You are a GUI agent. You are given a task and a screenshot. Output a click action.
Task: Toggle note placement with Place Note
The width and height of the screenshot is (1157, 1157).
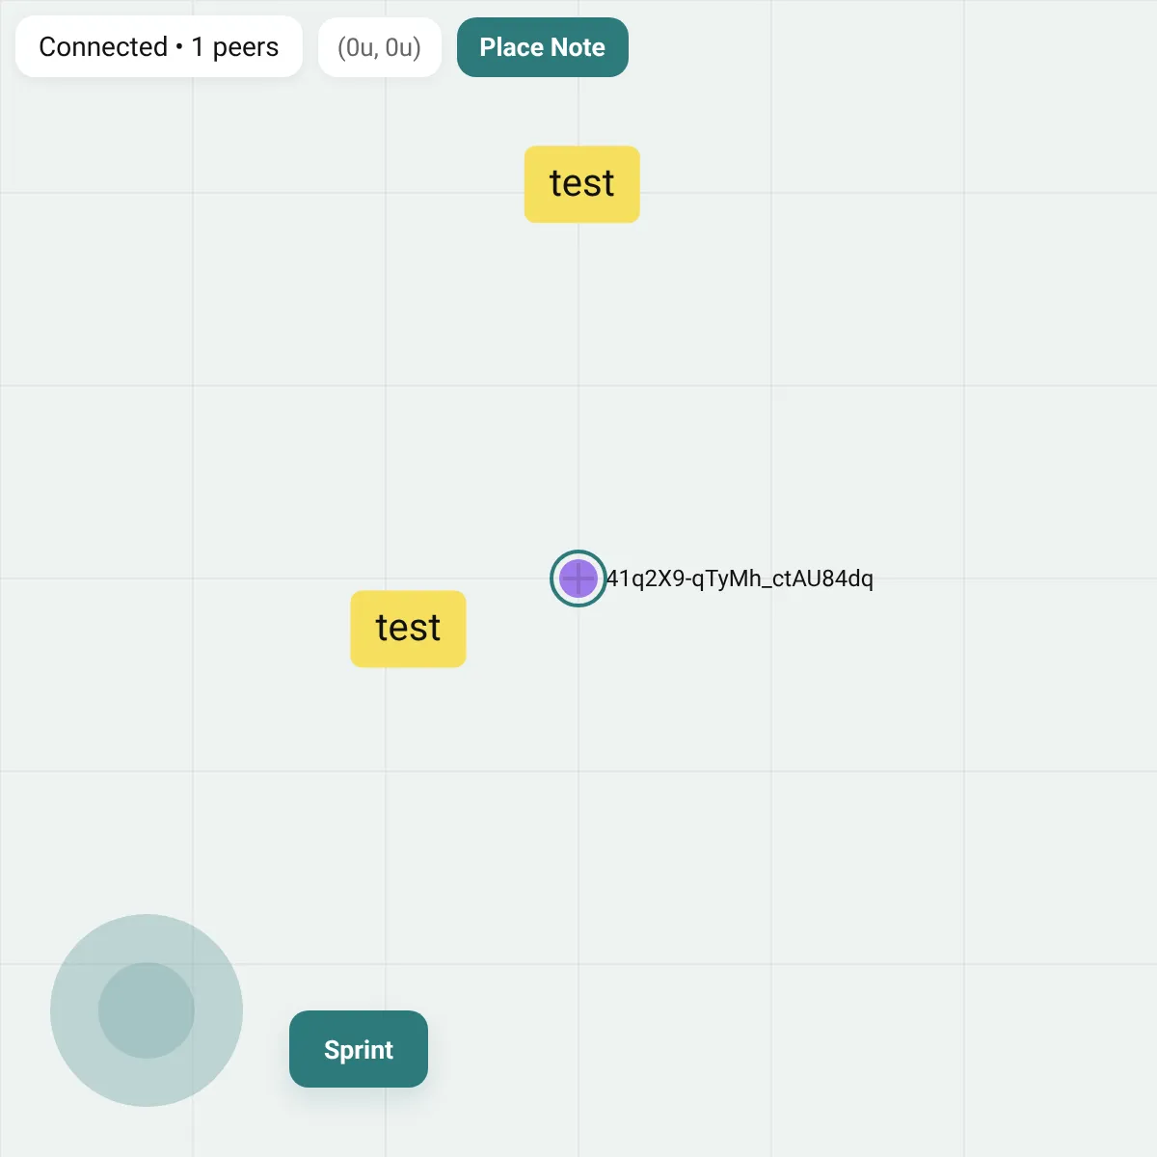(543, 47)
